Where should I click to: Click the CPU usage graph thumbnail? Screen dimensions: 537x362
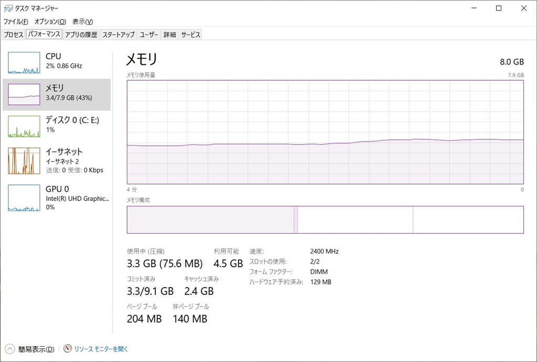click(x=24, y=63)
